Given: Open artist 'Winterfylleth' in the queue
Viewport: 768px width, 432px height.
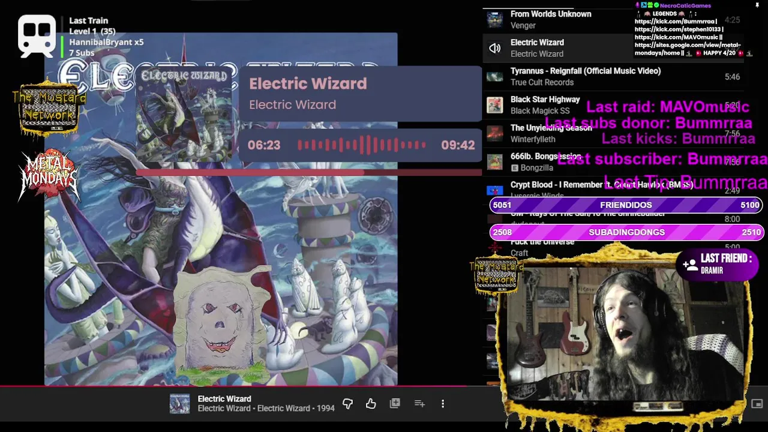Looking at the screenshot, I should 533,139.
